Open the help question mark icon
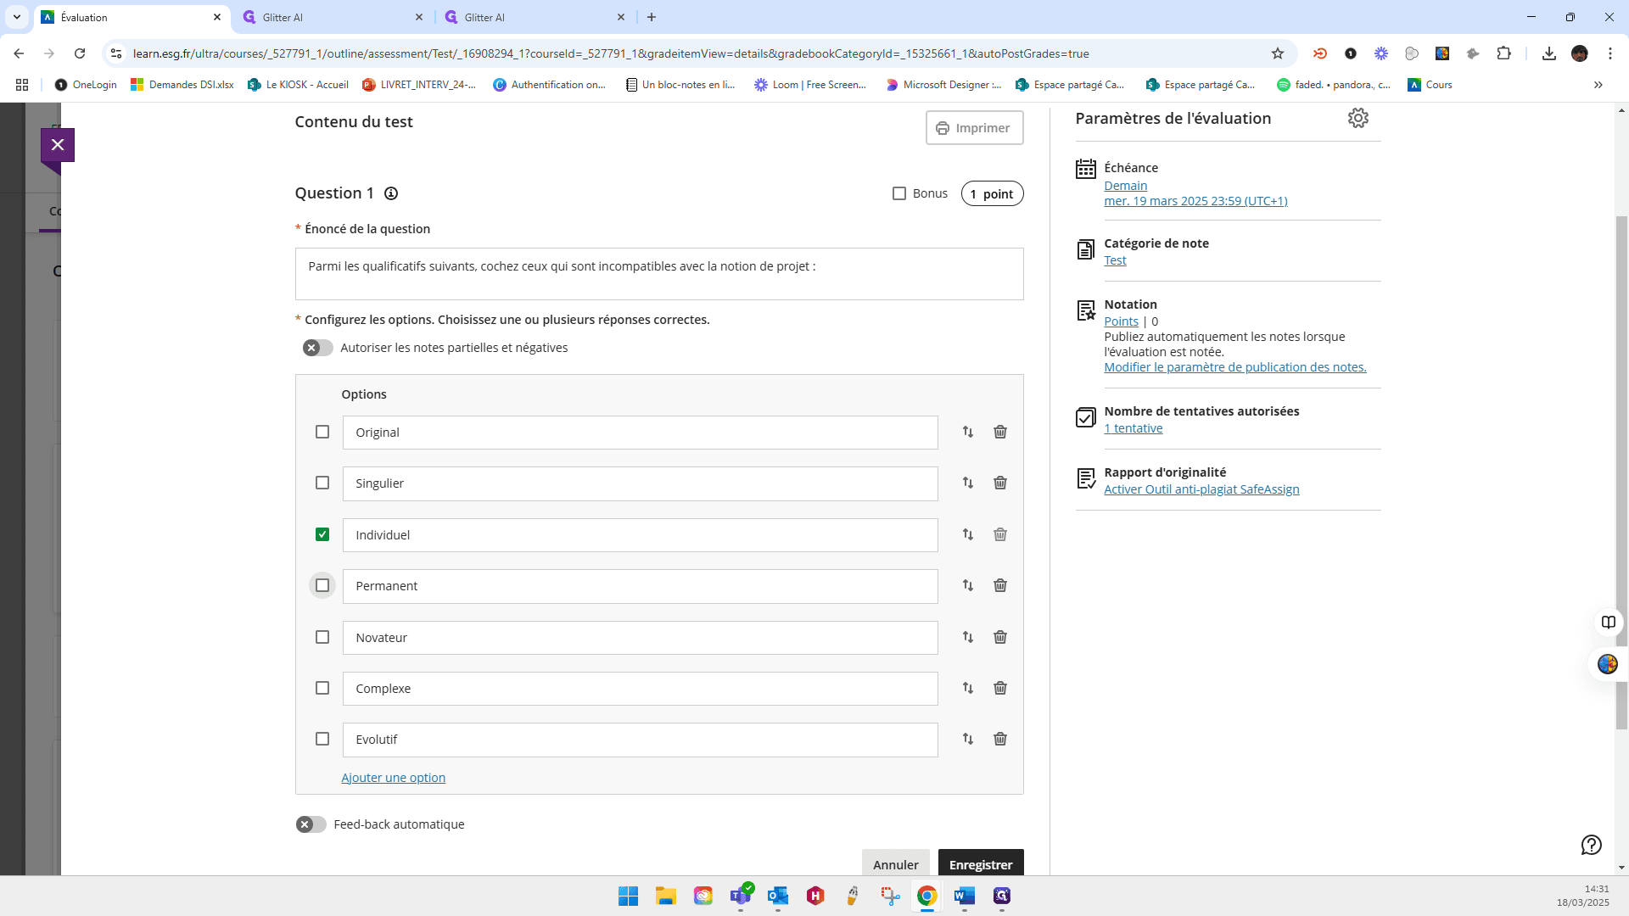Image resolution: width=1629 pixels, height=916 pixels. click(1592, 845)
